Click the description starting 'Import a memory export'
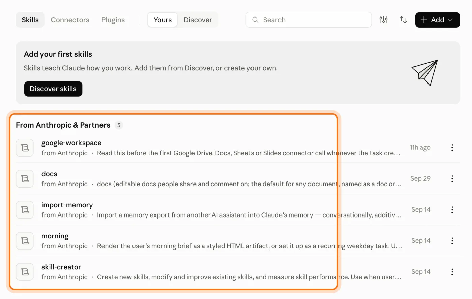This screenshot has width=472, height=299. [x=249, y=215]
